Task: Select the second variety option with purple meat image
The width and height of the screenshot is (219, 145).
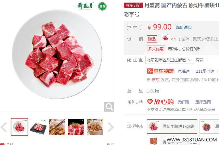Action: click(209, 127)
